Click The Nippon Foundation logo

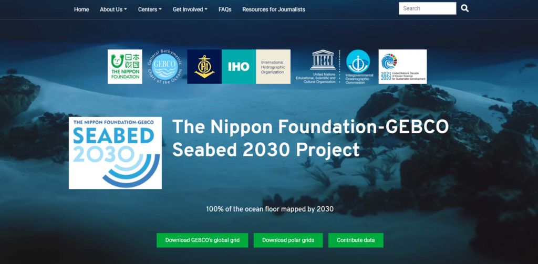125,67
